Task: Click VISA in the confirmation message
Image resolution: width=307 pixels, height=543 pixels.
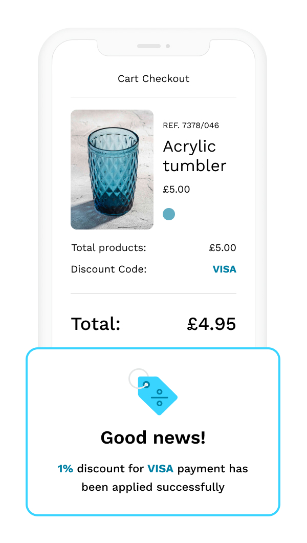Action: 160,468
